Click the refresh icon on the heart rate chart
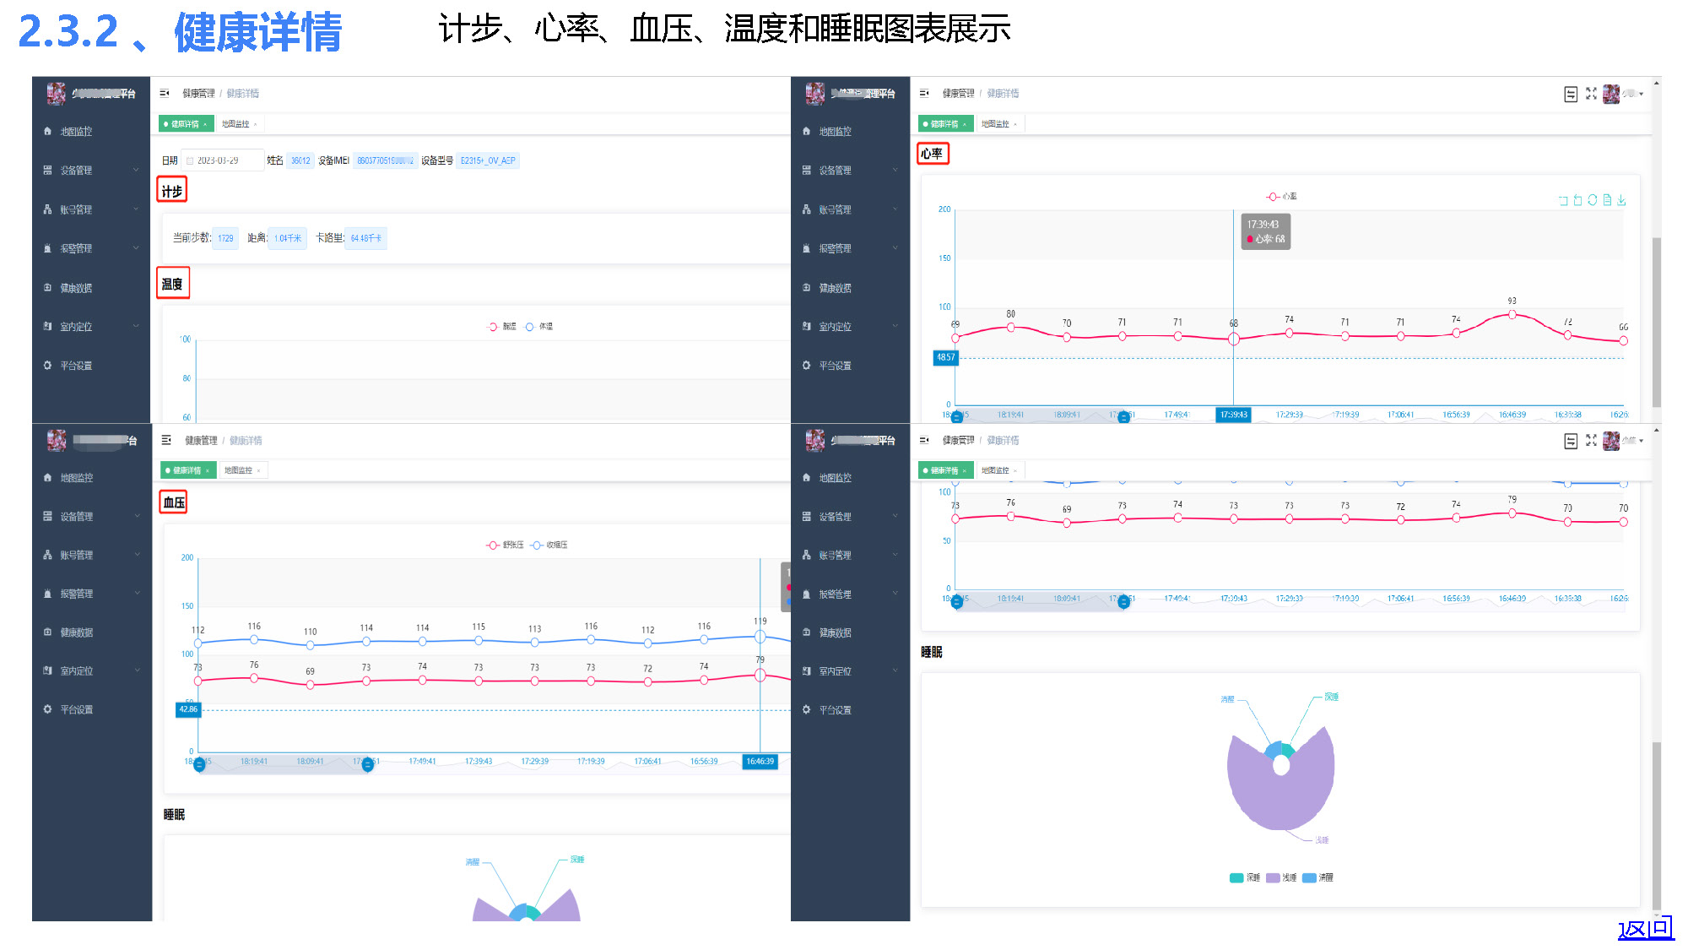Viewport: 1688px width, 950px height. pos(1592,200)
